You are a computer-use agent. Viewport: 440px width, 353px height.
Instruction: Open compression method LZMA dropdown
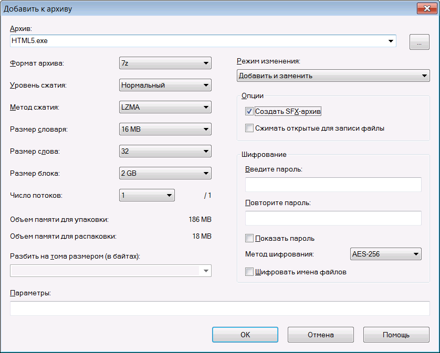click(x=165, y=107)
